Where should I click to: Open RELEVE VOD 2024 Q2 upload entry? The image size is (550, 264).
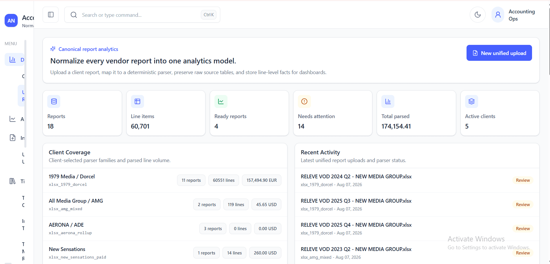click(x=417, y=180)
